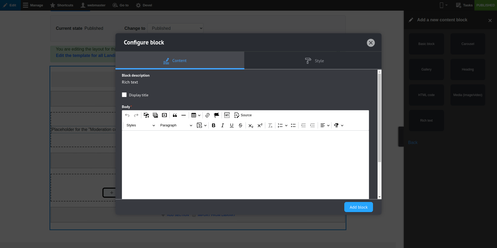Choose Heading block in the sidebar
Screen dimensions: 497x248
click(468, 69)
